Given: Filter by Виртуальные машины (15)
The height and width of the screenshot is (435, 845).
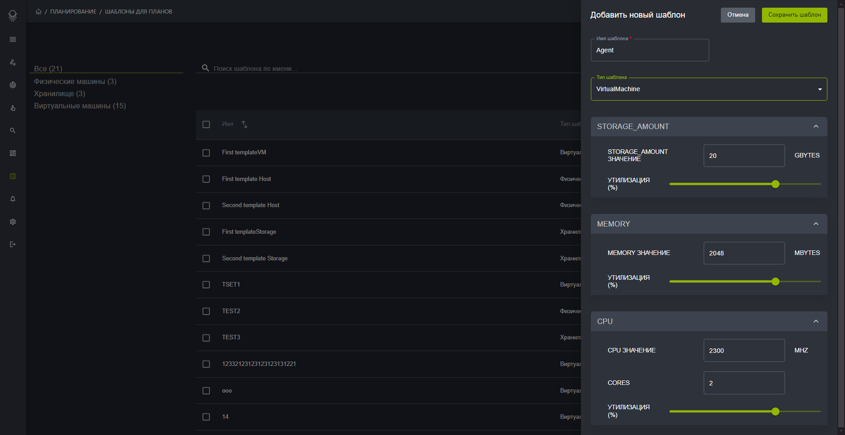Looking at the screenshot, I should (80, 106).
